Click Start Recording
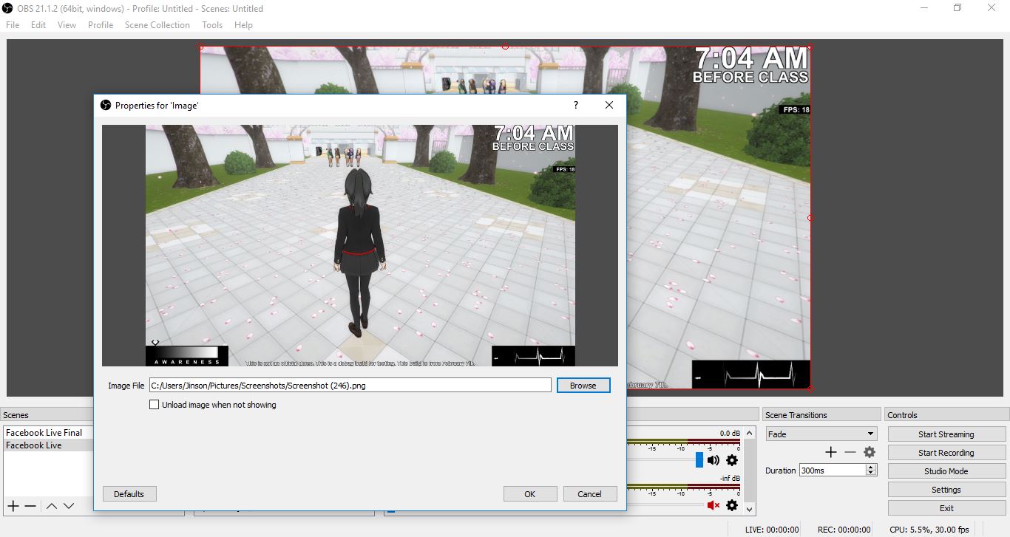The width and height of the screenshot is (1010, 537). click(946, 453)
